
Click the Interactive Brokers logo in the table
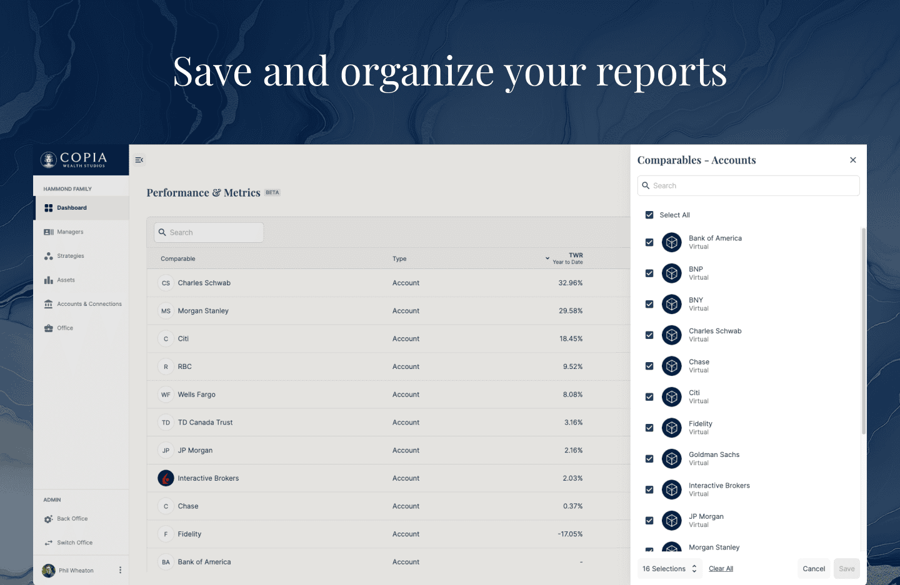166,478
